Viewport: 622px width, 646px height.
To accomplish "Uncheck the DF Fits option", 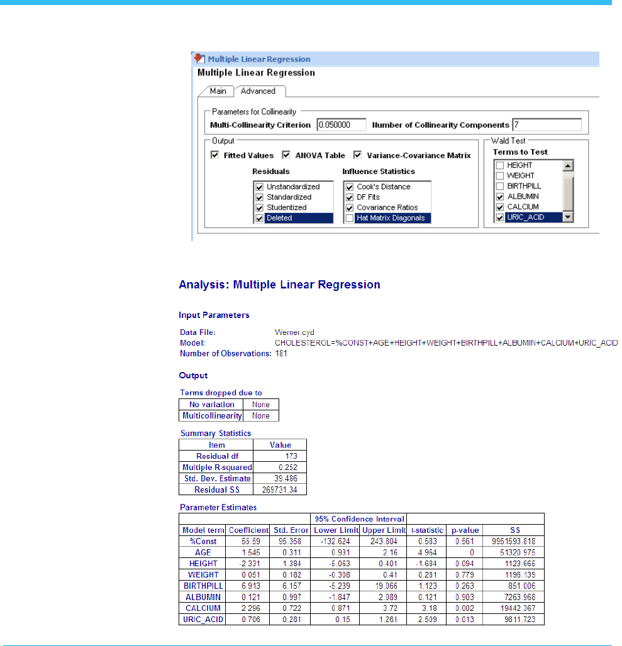I will (x=350, y=197).
